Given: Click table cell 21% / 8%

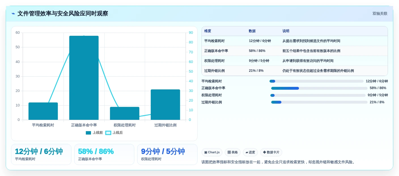Looking at the screenshot, I should tap(256, 71).
